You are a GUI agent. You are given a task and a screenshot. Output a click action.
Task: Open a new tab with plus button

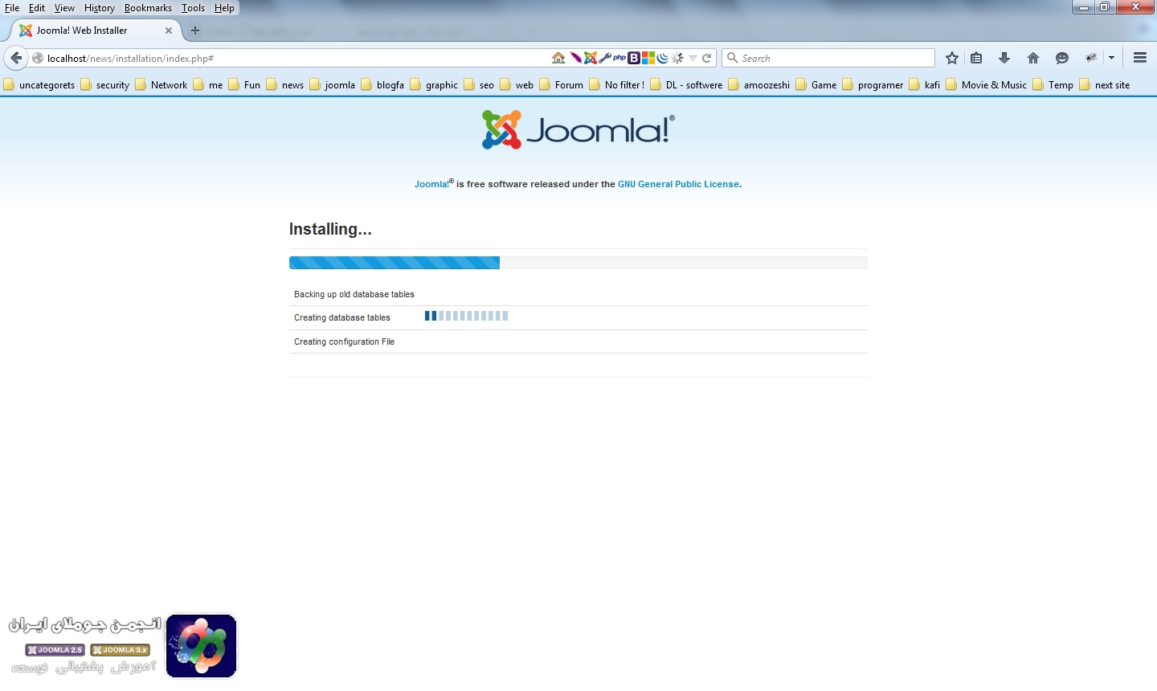(195, 31)
